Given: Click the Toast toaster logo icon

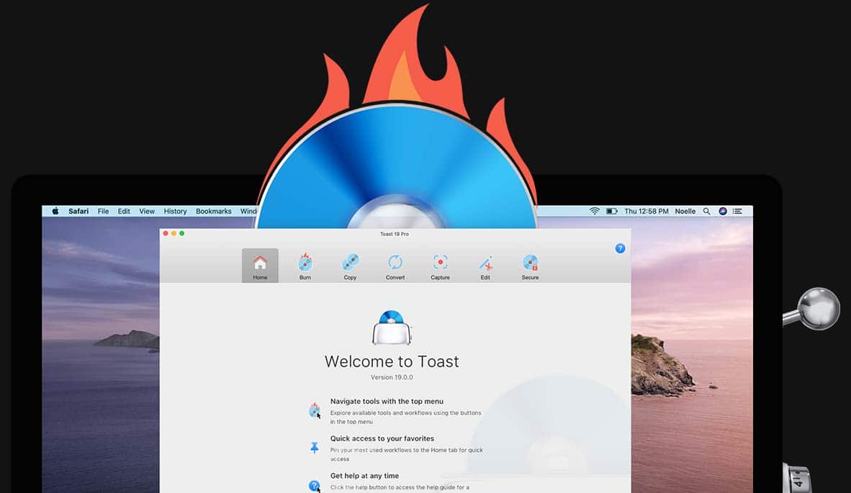Looking at the screenshot, I should pyautogui.click(x=392, y=327).
